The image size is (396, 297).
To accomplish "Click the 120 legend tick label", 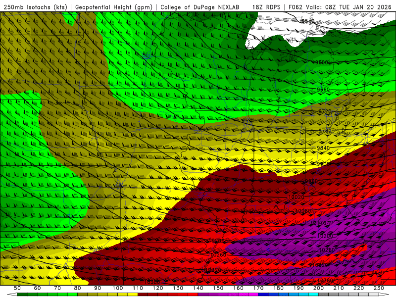I will click(158, 288).
